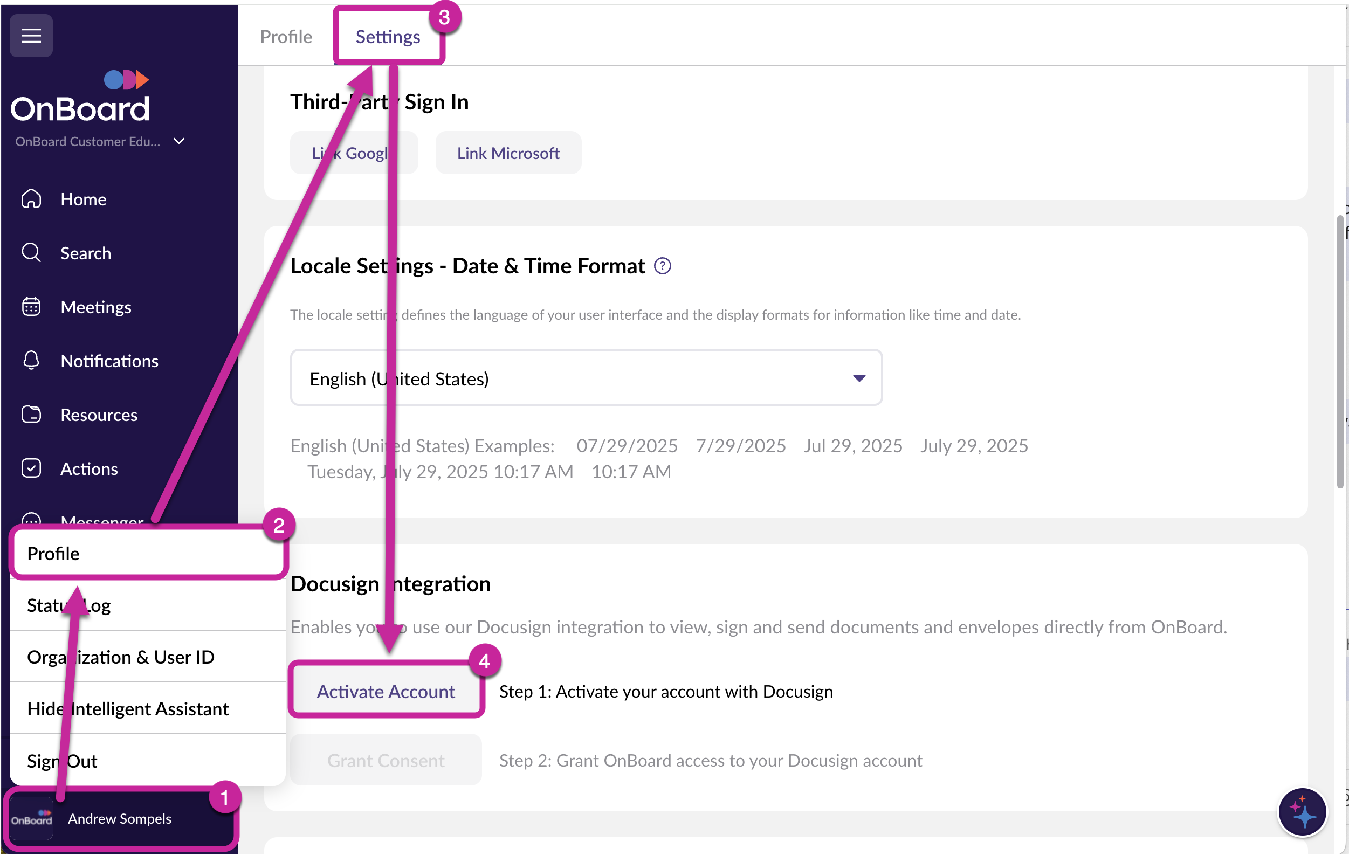Click the Notifications bell icon
Screen dimensions: 1349x855
pyautogui.click(x=31, y=360)
